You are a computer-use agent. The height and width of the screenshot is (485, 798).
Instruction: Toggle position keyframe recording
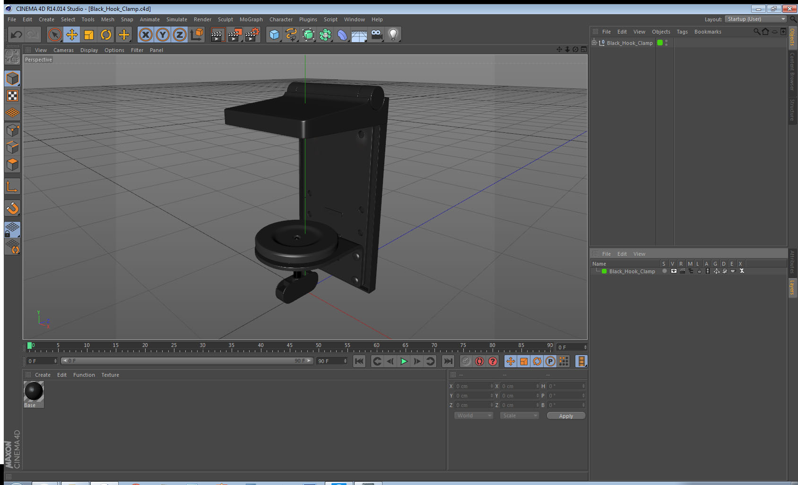[x=511, y=361]
